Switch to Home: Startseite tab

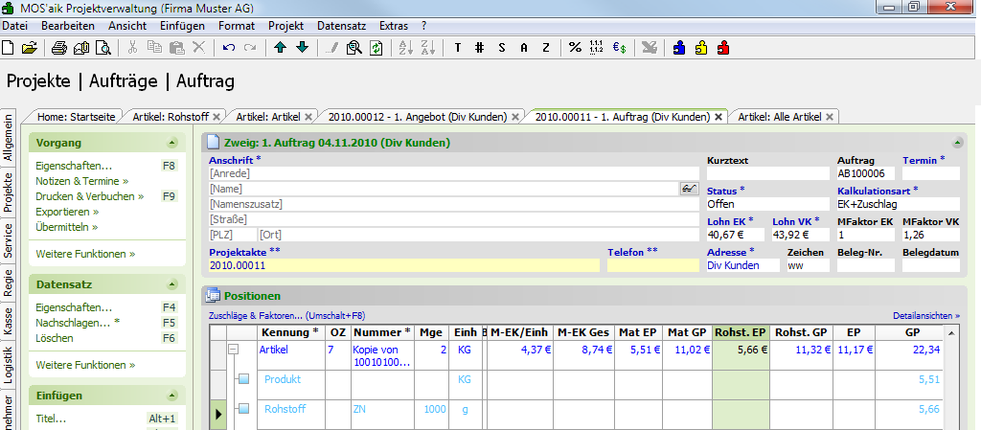(76, 117)
